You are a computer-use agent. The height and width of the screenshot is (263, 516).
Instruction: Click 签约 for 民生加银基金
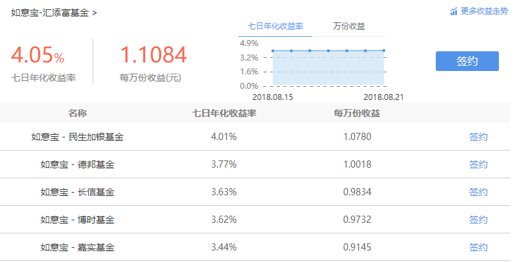478,137
